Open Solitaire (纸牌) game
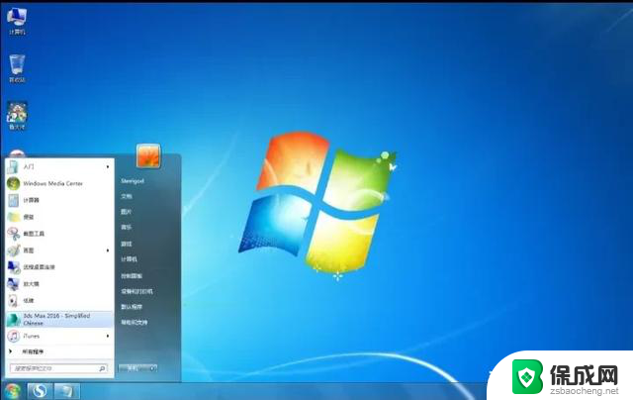 pyautogui.click(x=59, y=301)
